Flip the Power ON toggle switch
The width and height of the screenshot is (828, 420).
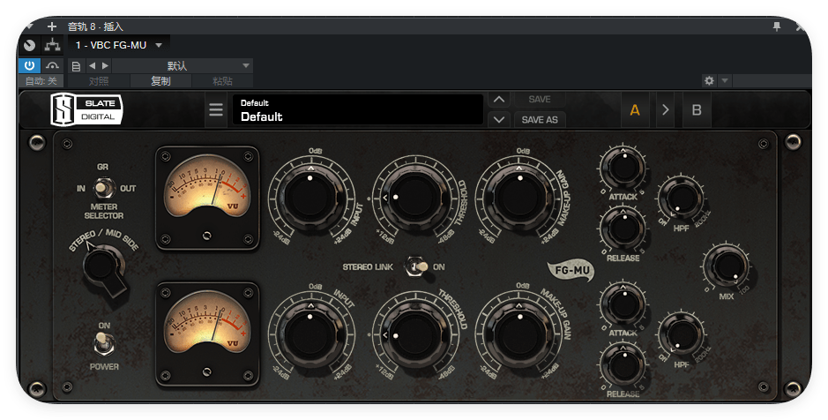[x=103, y=343]
